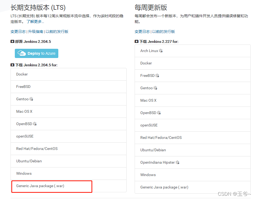The image size is (255, 199).
Task: Select Gentoo in the LTS download list
Action: [x=69, y=99]
